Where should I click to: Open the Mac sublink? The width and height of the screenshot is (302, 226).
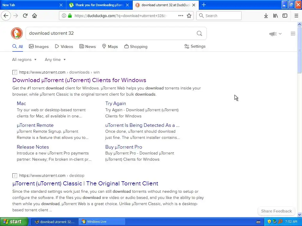click(21, 103)
